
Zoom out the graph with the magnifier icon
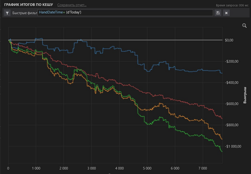tap(244, 26)
